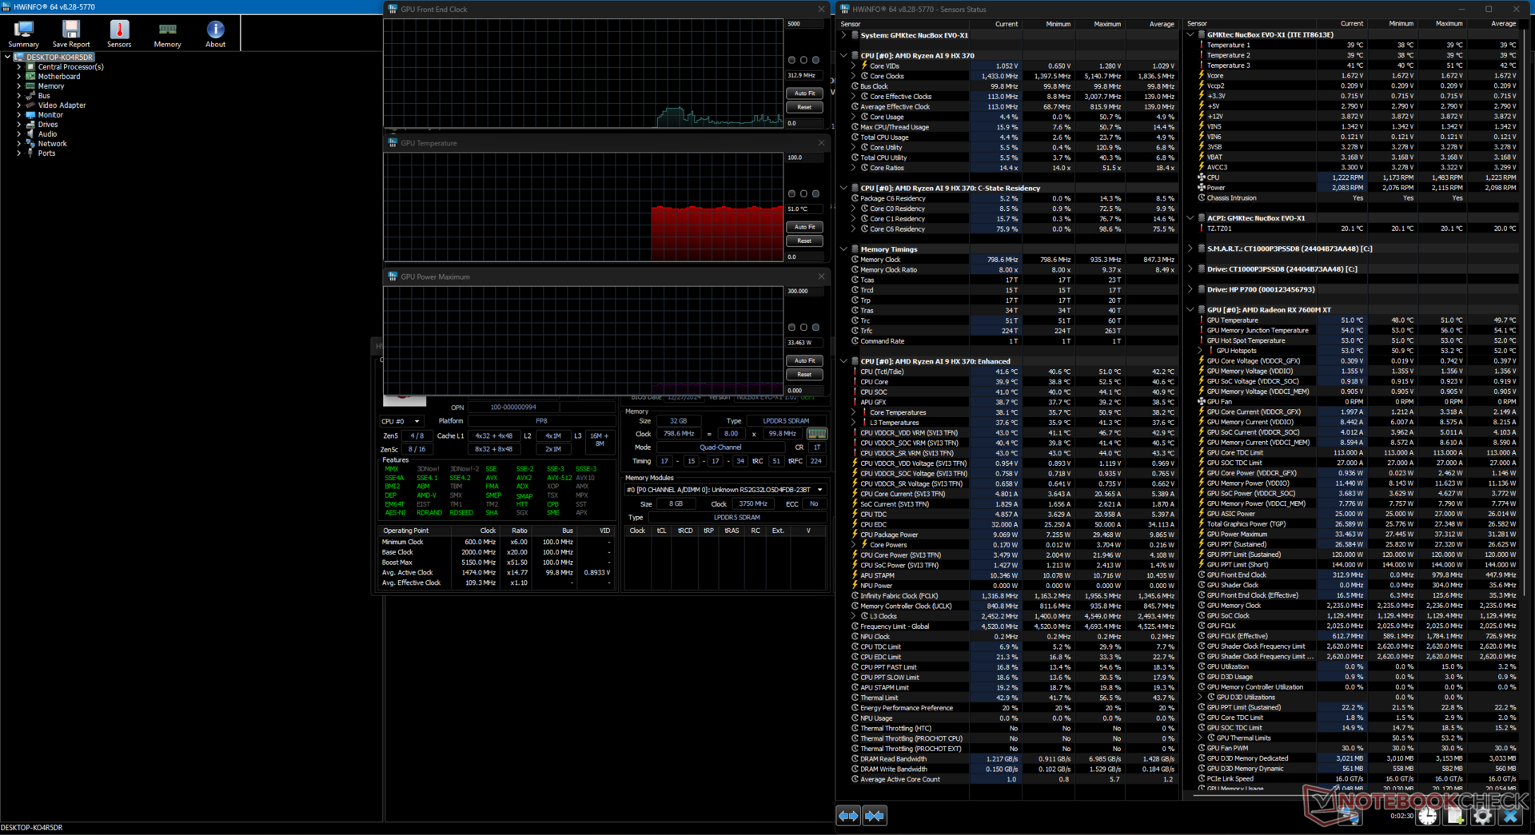This screenshot has width=1535, height=835.
Task: Open the Sensors thermometer icon
Action: 119,30
